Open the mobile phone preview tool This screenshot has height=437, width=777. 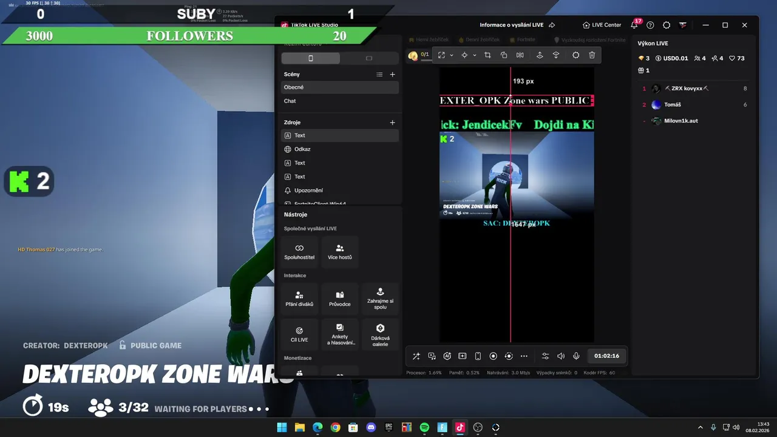(x=478, y=356)
